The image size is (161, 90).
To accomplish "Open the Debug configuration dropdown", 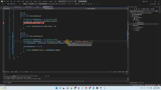I will click(x=26, y=4).
